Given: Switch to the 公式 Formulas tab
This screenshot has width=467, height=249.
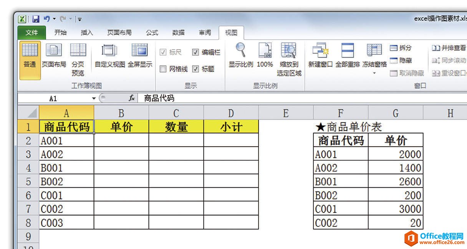Looking at the screenshot, I should (152, 33).
